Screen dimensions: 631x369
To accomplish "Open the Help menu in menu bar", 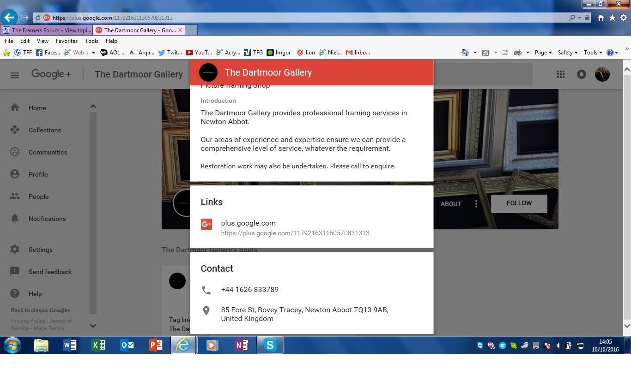I will 111,41.
